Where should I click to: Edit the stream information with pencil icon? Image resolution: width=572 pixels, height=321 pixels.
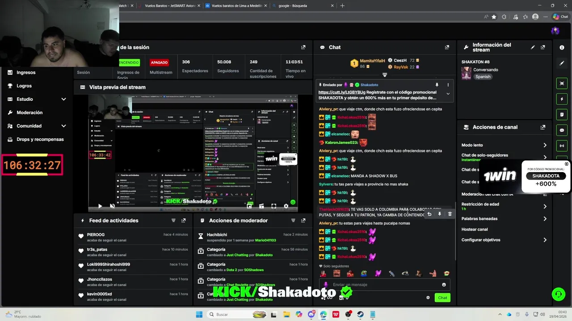(533, 47)
